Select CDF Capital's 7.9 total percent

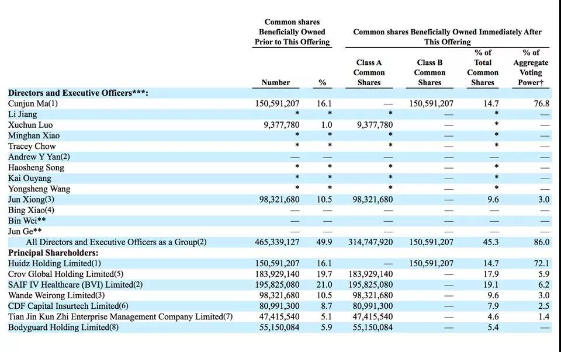point(493,306)
